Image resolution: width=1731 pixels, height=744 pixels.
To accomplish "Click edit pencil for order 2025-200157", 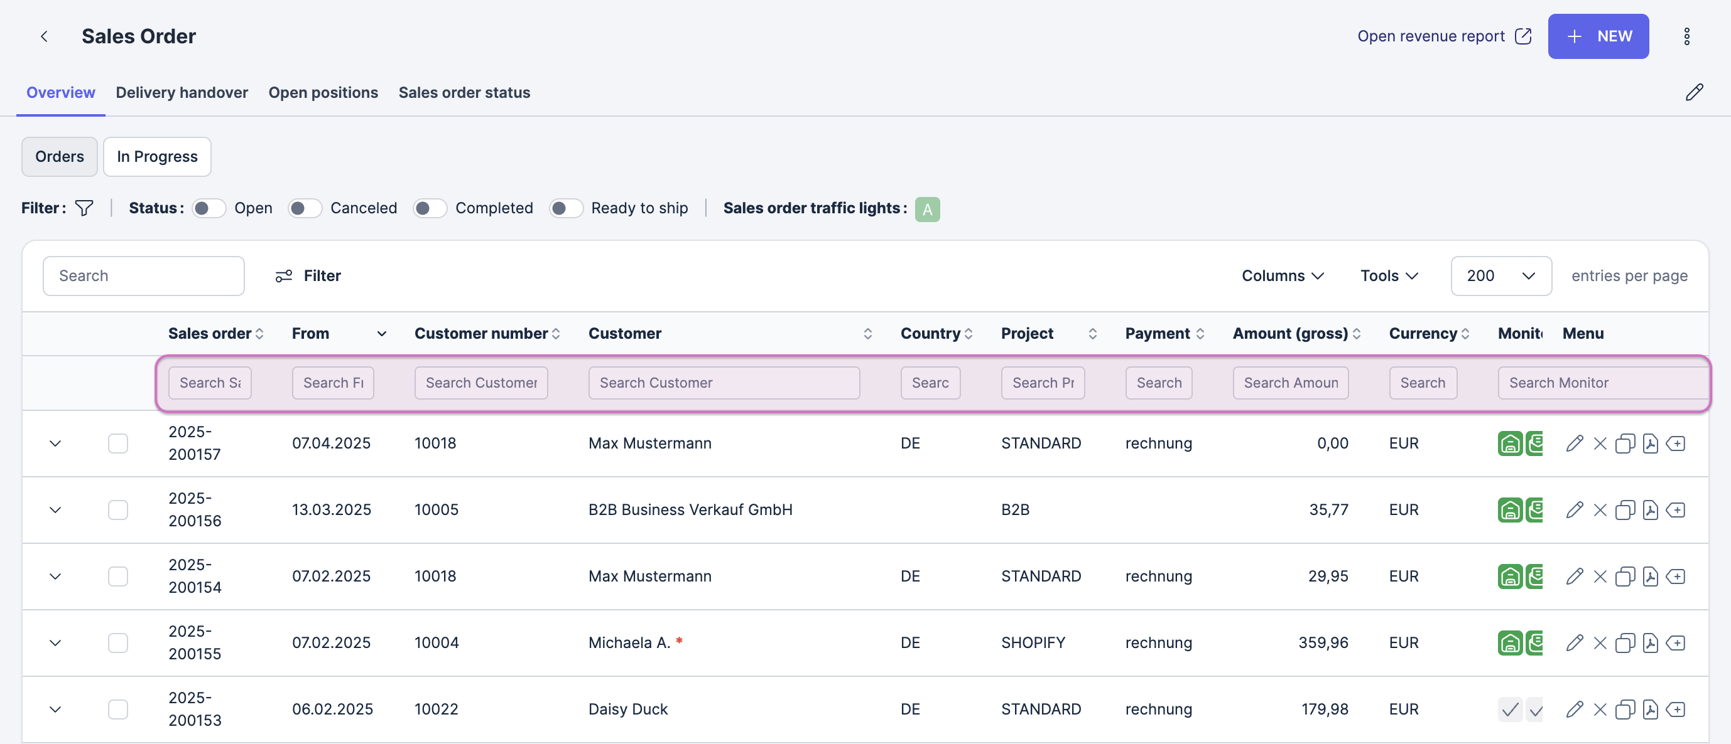I will (x=1574, y=444).
